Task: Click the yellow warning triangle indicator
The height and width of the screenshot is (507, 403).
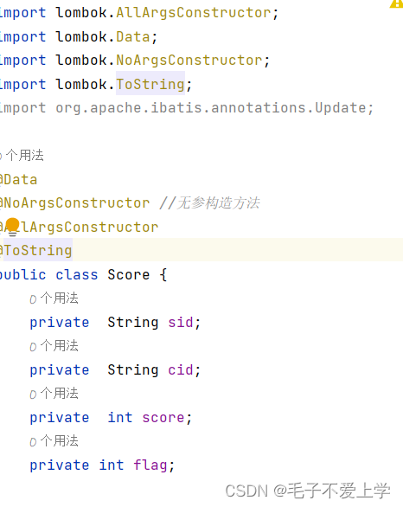Action: click(x=397, y=3)
